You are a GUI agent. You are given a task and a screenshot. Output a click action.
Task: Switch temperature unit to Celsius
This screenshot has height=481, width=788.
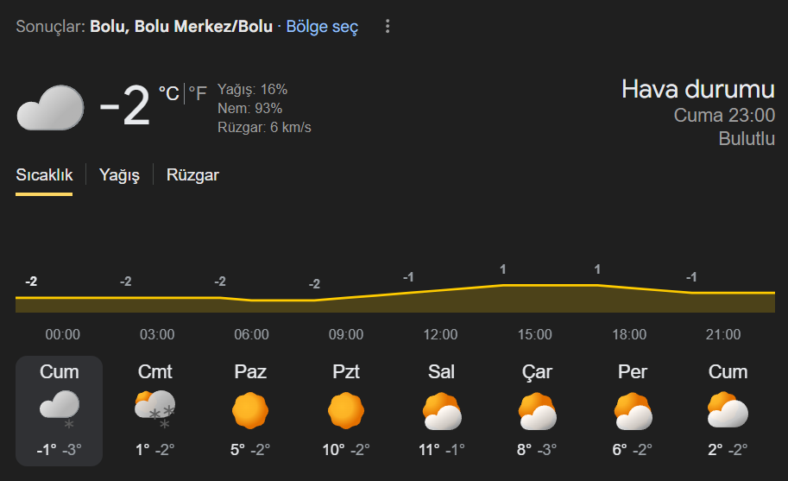pos(168,93)
